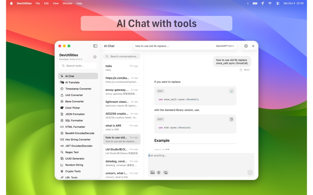Image resolution: width=313 pixels, height=195 pixels.
Task: Open the Regex Test tool
Action: (x=78, y=152)
